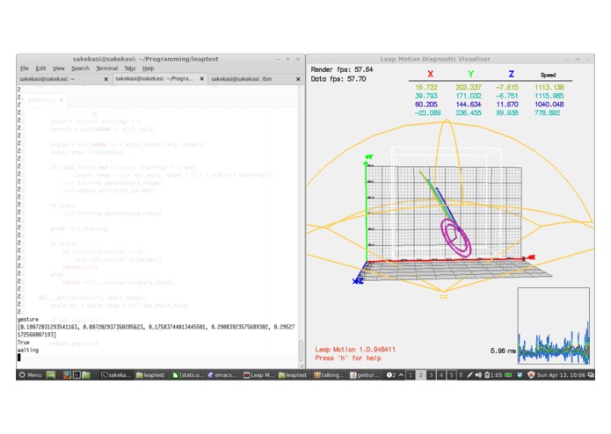Viewport: 611px width, 434px height.
Task: Close the ~/Progra... terminal tab
Action: click(202, 78)
